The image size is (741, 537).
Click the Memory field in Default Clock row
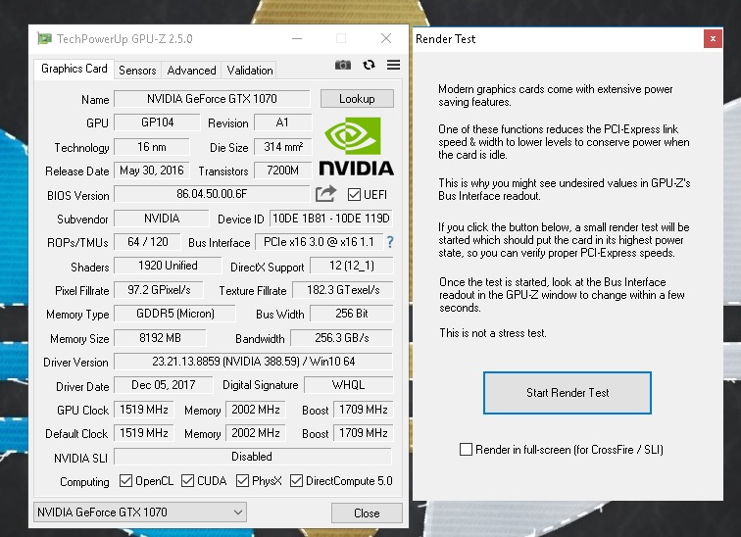coord(256,433)
